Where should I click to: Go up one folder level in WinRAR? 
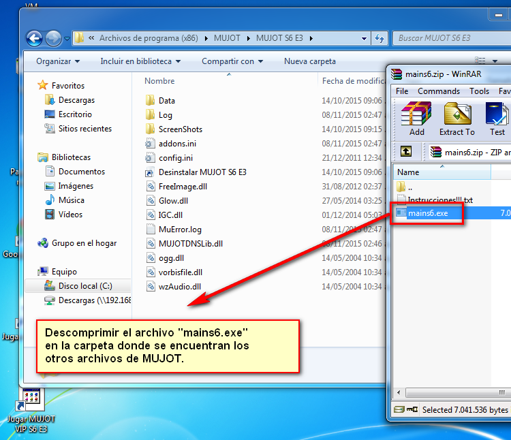coord(406,151)
